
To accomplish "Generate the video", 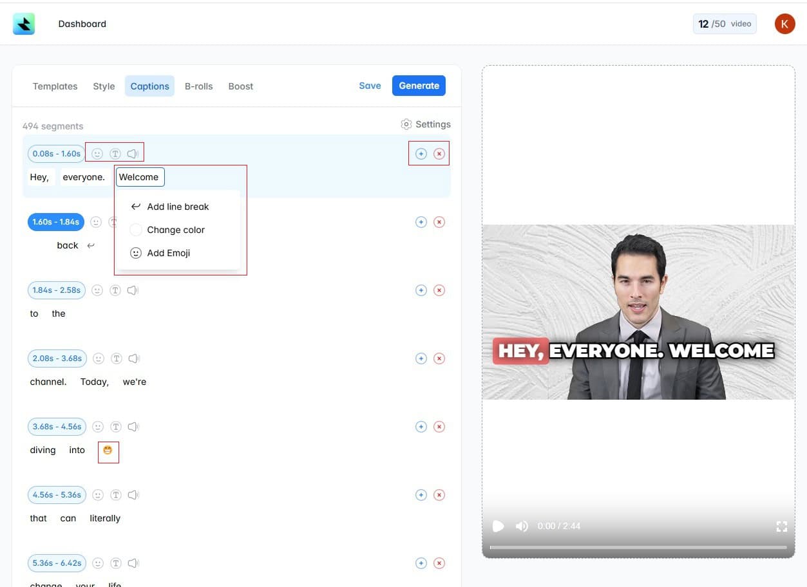I will click(419, 85).
